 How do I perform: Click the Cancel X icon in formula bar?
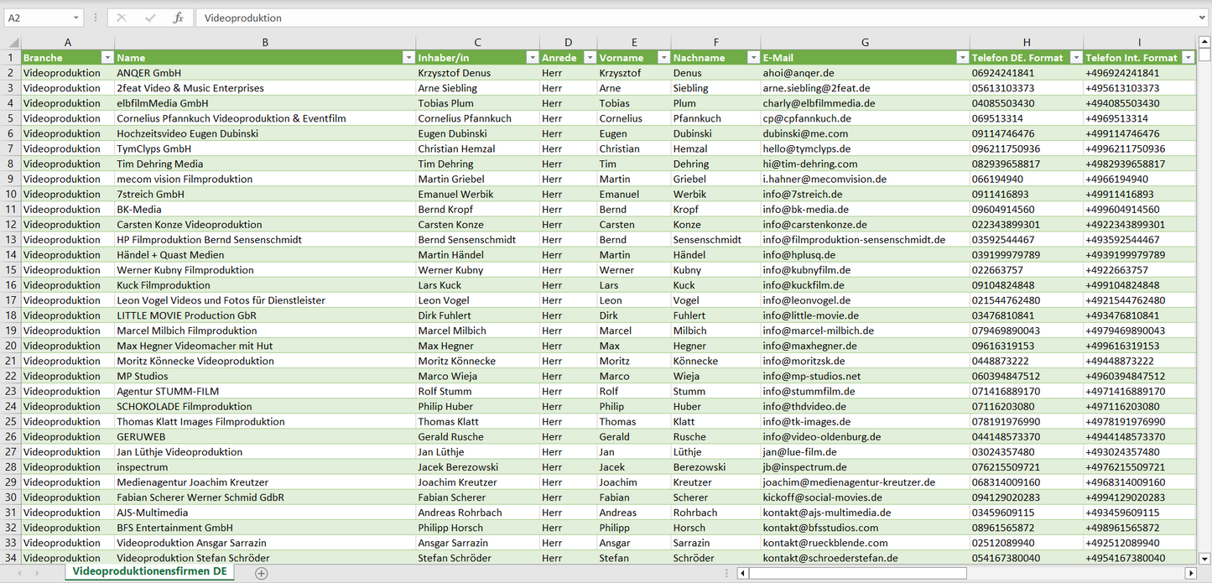(122, 18)
